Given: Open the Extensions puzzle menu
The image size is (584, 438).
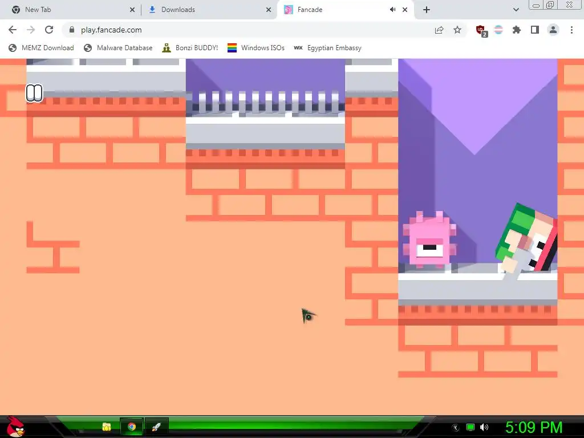Looking at the screenshot, I should click(517, 30).
